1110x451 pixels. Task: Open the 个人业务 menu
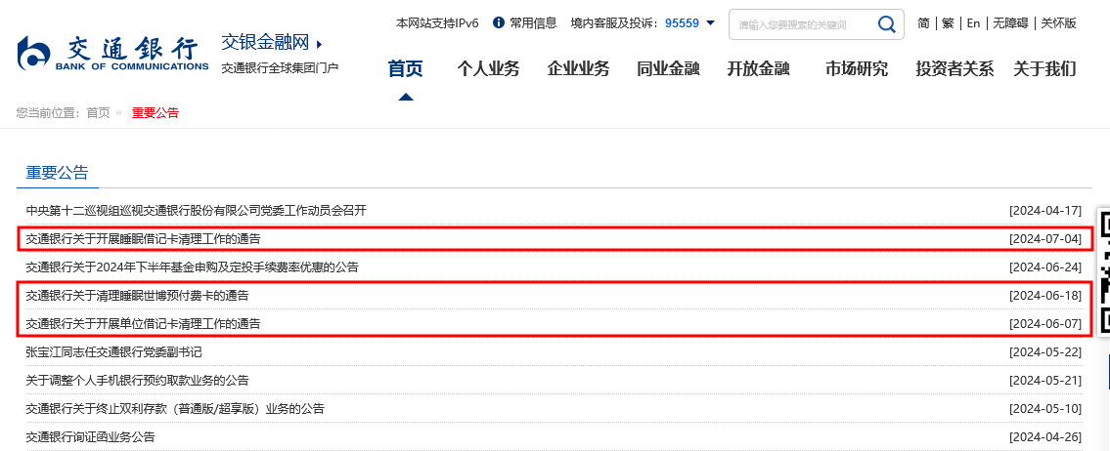coord(488,68)
